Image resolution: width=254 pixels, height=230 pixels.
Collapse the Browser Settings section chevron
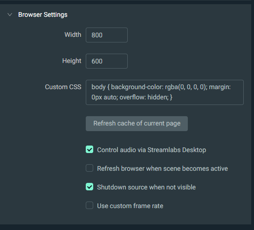click(x=10, y=15)
